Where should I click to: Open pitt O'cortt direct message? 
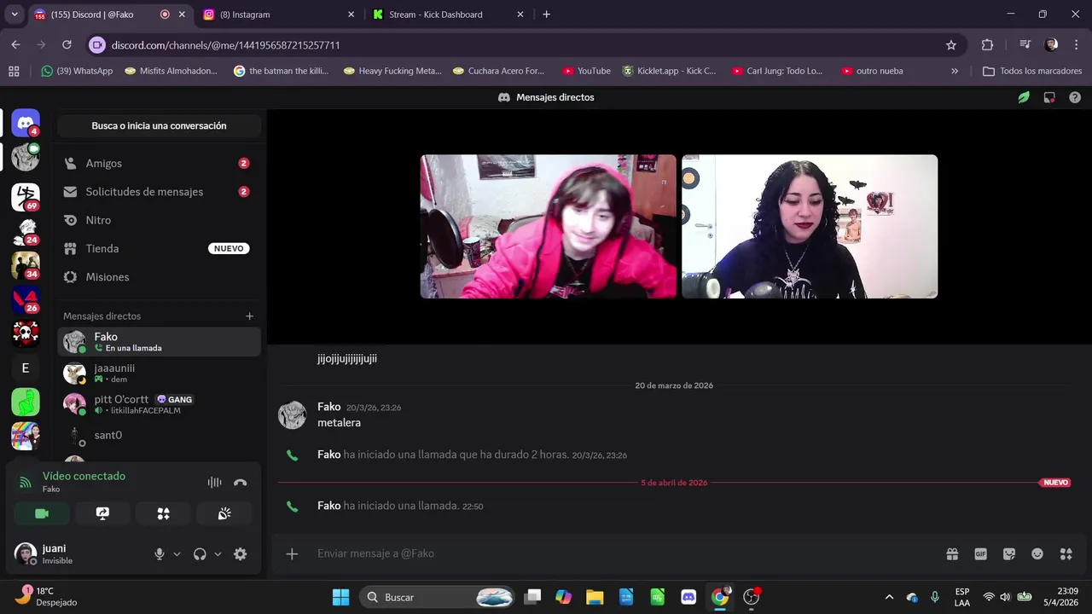(x=159, y=404)
